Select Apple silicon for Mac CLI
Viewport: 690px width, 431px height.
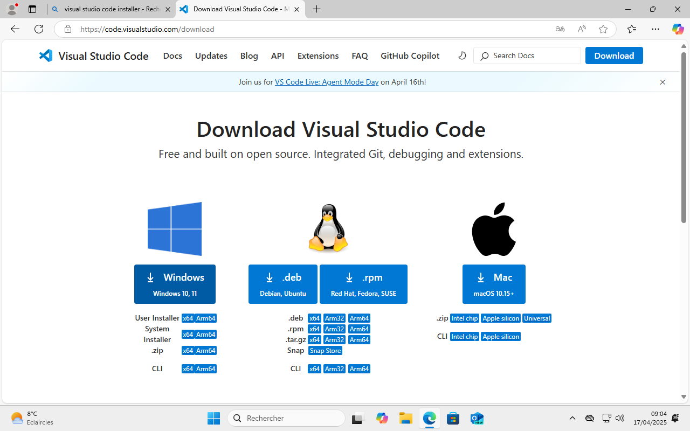tap(501, 337)
